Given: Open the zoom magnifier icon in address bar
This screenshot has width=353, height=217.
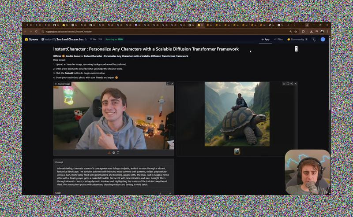Looking at the screenshot, I should 291,32.
